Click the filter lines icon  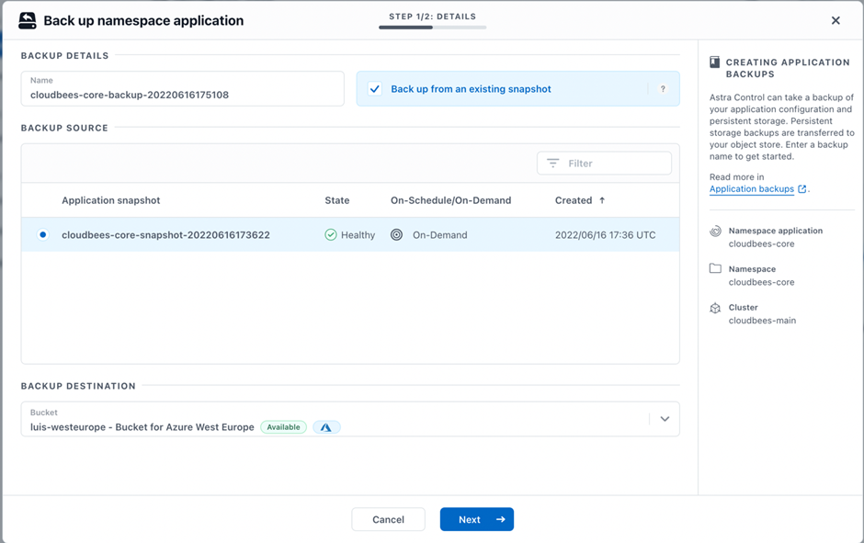(x=552, y=164)
